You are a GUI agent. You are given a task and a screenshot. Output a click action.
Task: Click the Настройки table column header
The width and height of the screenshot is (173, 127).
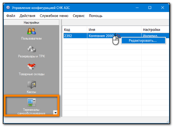(x=155, y=30)
